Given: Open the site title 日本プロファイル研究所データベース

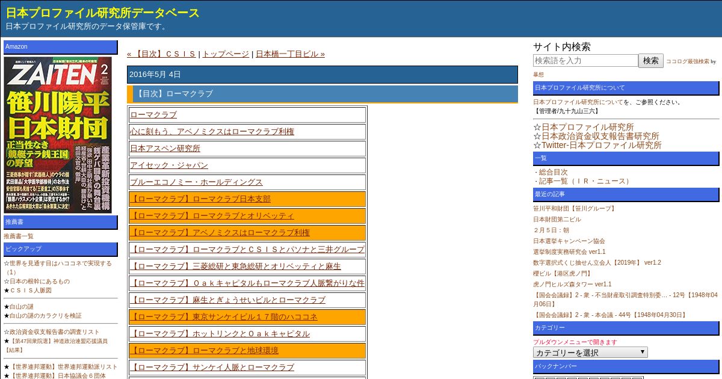Looking at the screenshot, I should [x=102, y=13].
